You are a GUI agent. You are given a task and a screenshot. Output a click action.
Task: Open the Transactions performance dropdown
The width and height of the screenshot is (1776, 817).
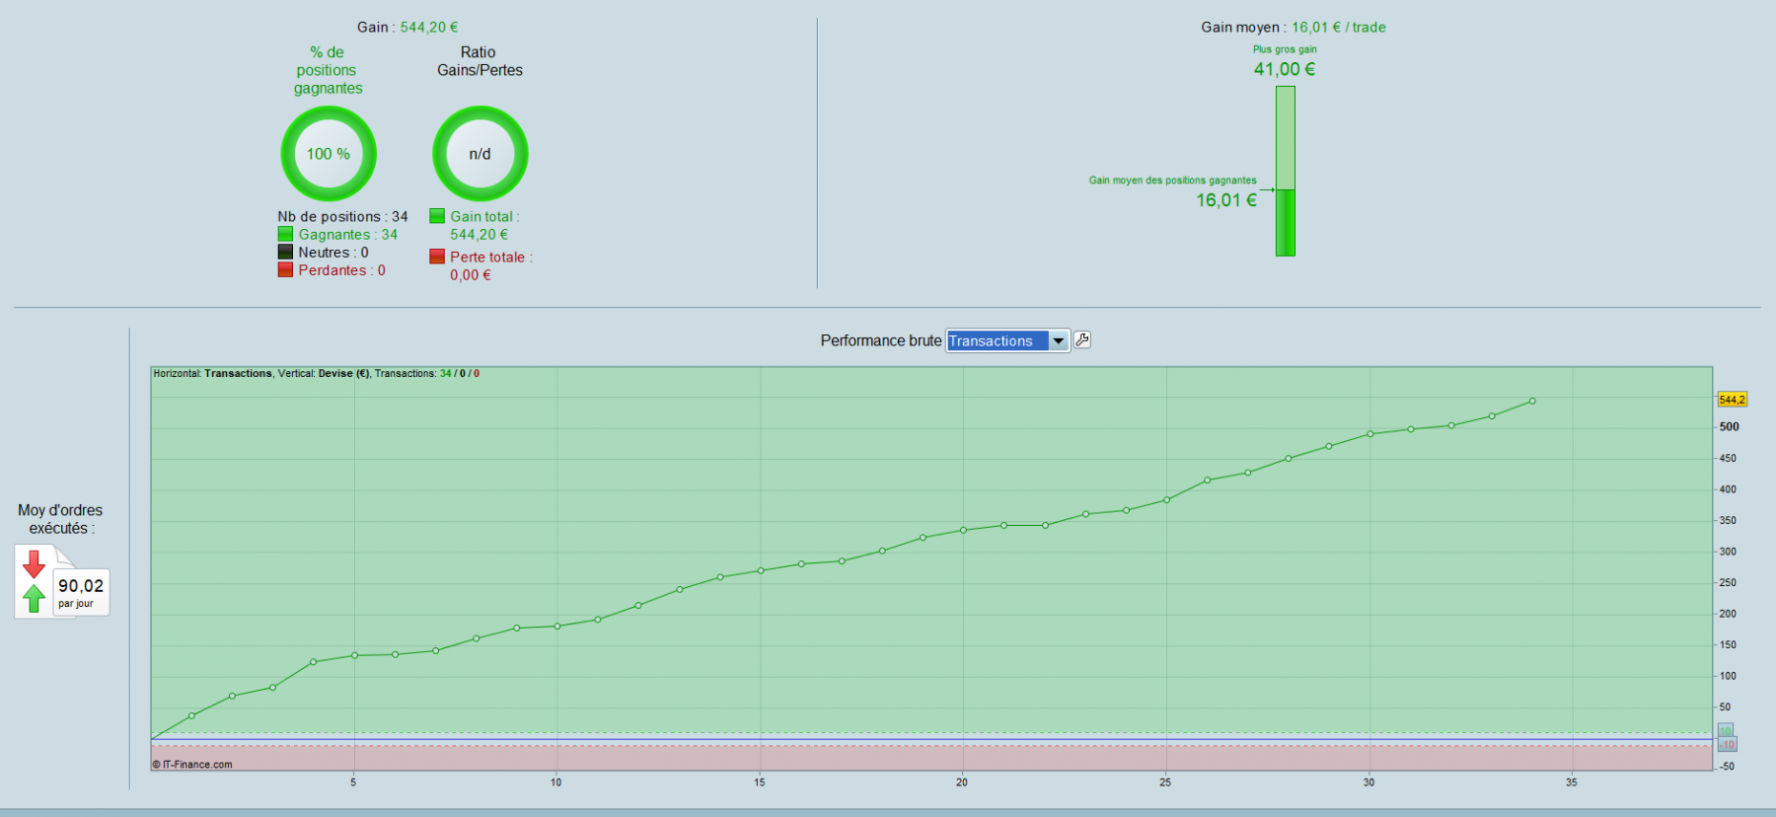1007,340
